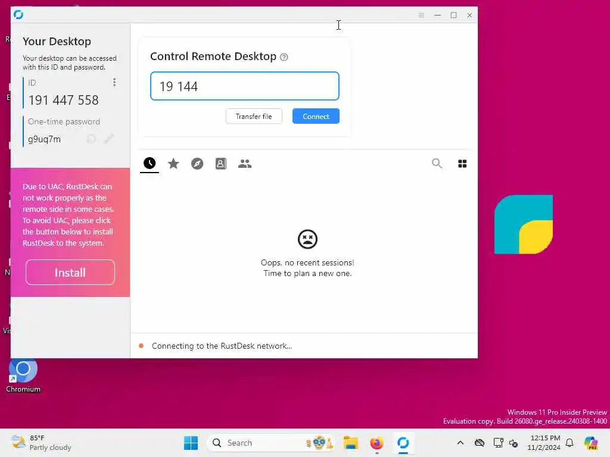This screenshot has height=457, width=610.
Task: Click the RustDesk logo in title bar
Action: pyautogui.click(x=18, y=14)
